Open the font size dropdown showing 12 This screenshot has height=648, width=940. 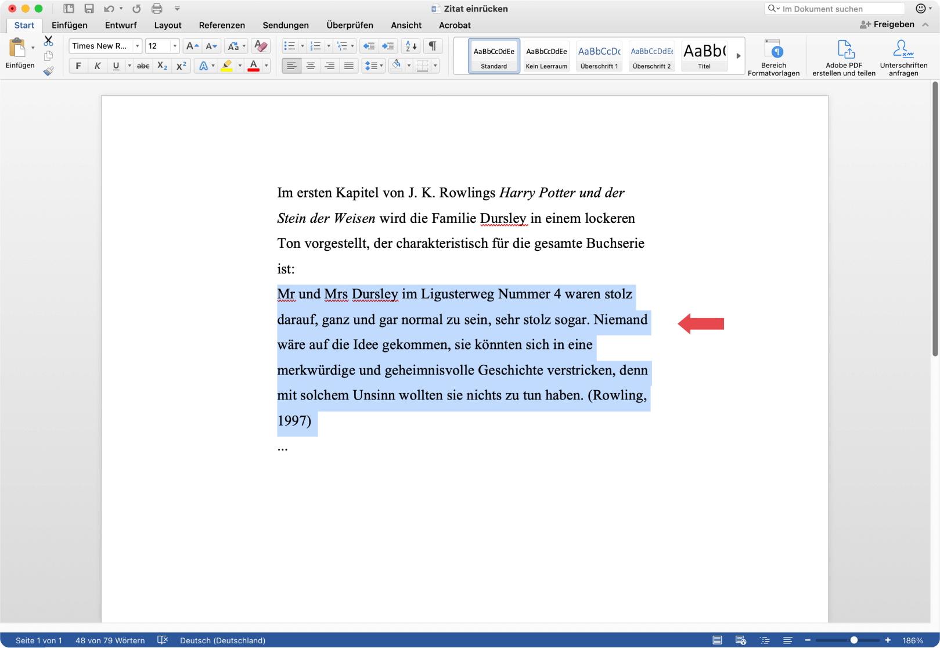pos(174,46)
